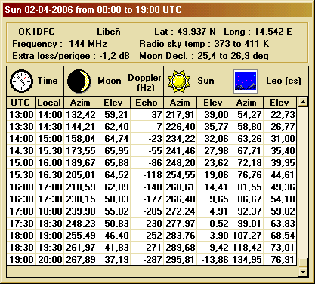The height and width of the screenshot is (284, 315).
Task: Select Sun elevation cell 14,41
Action: pyautogui.click(x=214, y=187)
